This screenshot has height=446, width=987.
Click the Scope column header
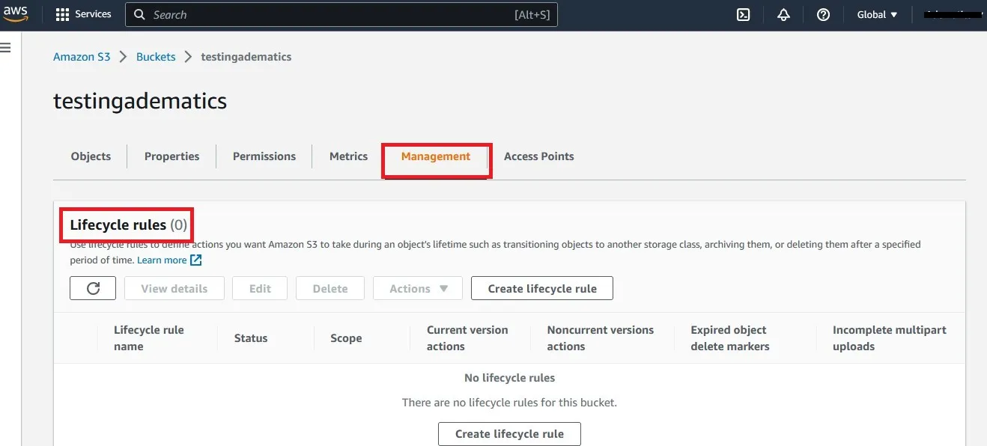(x=346, y=338)
